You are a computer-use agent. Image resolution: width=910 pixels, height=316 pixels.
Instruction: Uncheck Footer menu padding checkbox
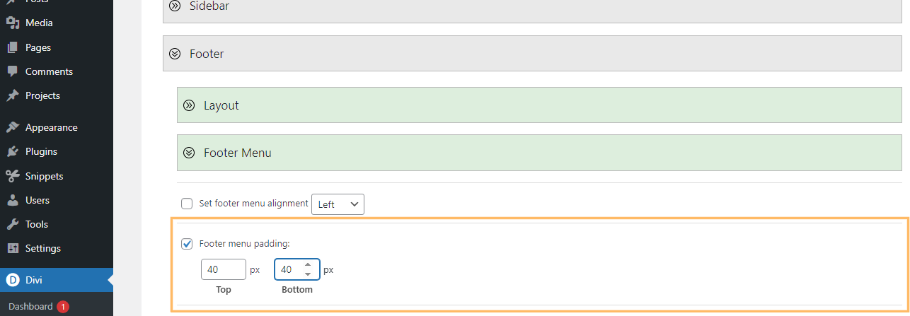[187, 244]
